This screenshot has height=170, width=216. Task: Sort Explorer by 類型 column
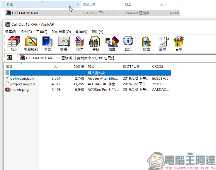(140, 4)
